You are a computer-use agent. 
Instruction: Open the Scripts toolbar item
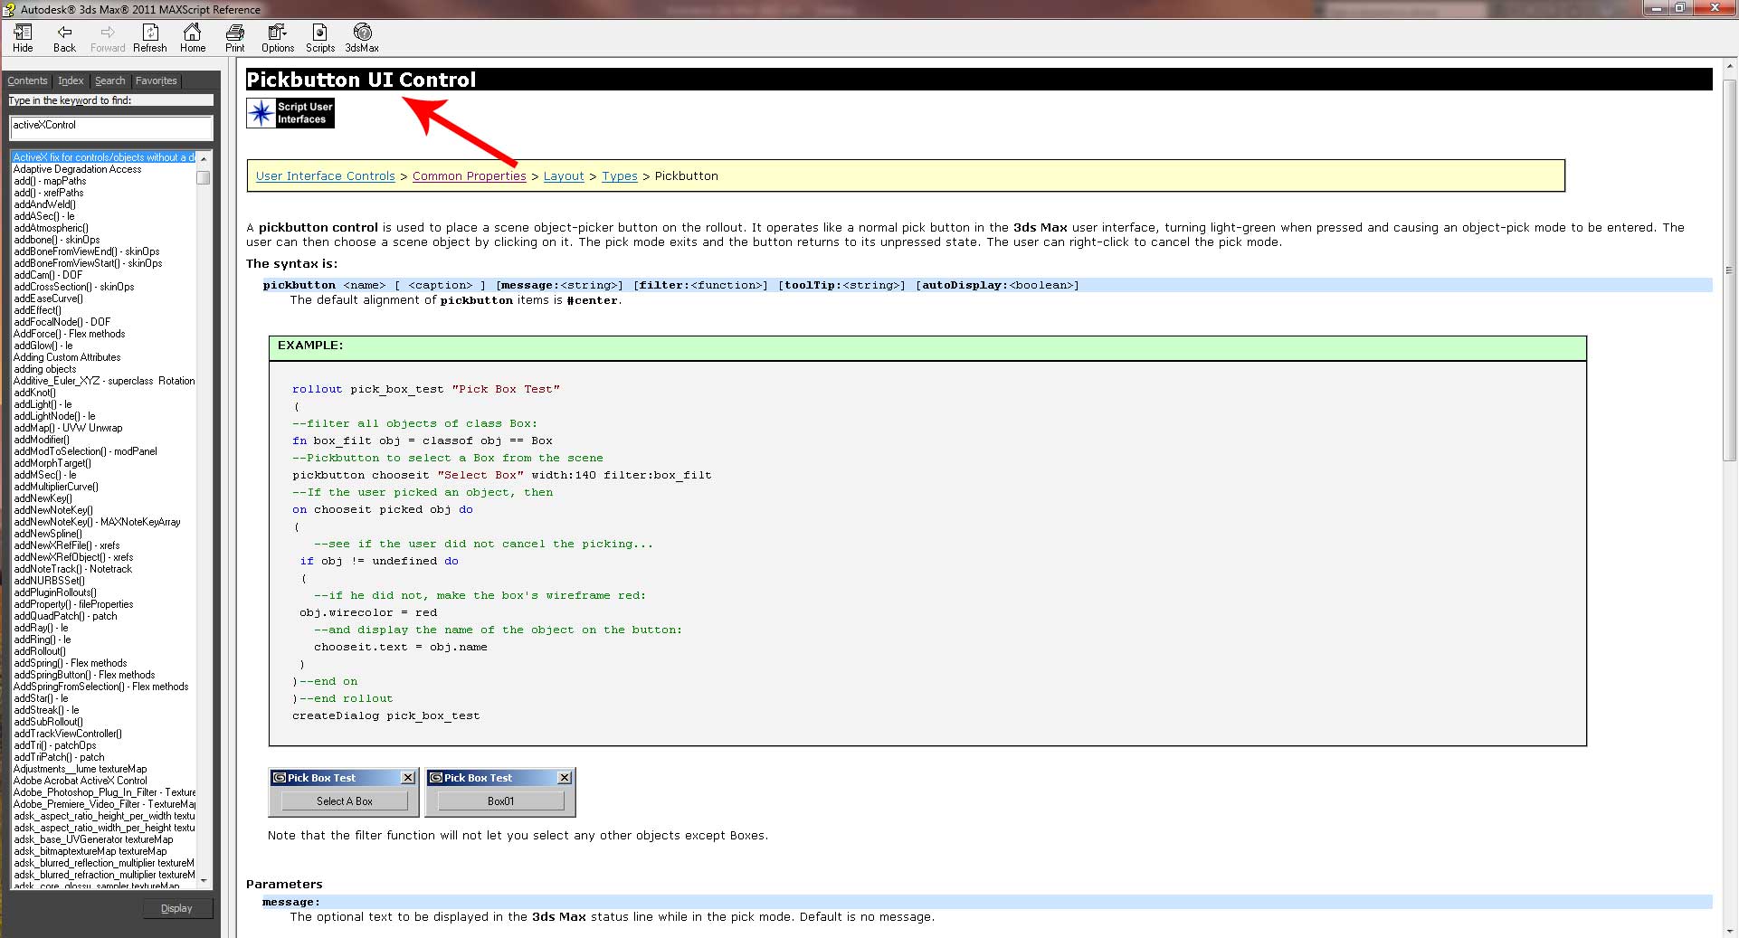pyautogui.click(x=320, y=38)
